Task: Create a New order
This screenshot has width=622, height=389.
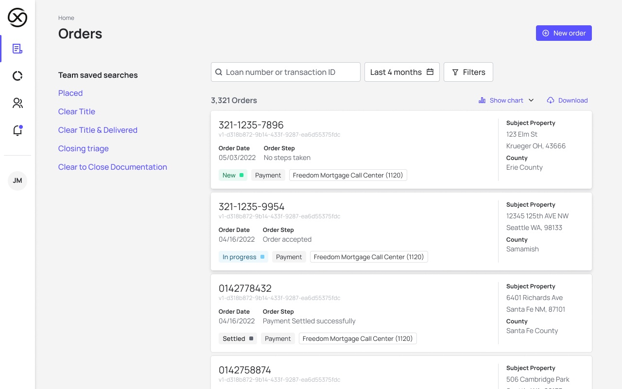Action: 564,33
